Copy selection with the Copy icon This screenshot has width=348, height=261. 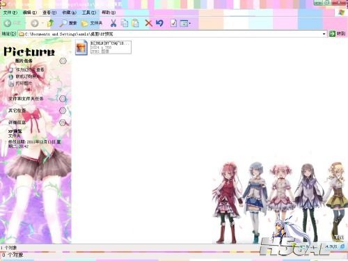click(x=125, y=23)
